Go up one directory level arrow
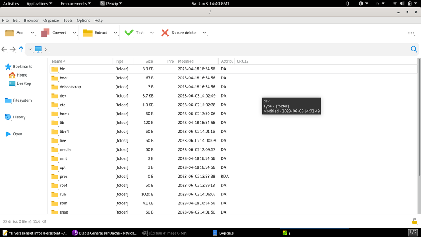Screen dimensions: 421x237 [21, 49]
